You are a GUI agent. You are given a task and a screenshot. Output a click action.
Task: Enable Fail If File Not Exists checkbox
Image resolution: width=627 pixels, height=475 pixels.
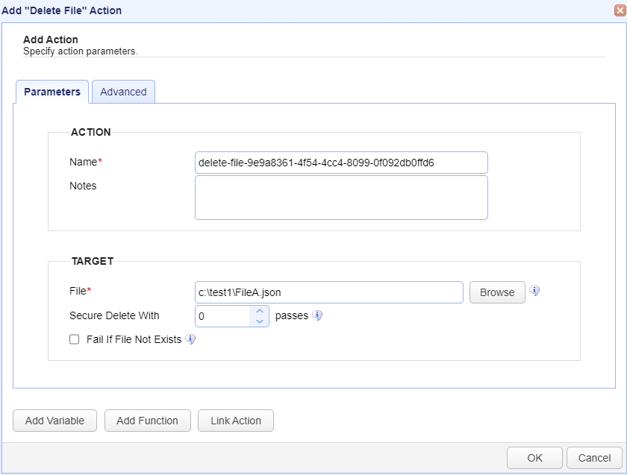coord(75,339)
